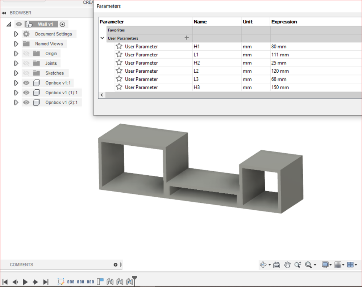This screenshot has height=287, width=362.
Task: Activate the Wall v1 component radio button
Action: tap(62, 24)
